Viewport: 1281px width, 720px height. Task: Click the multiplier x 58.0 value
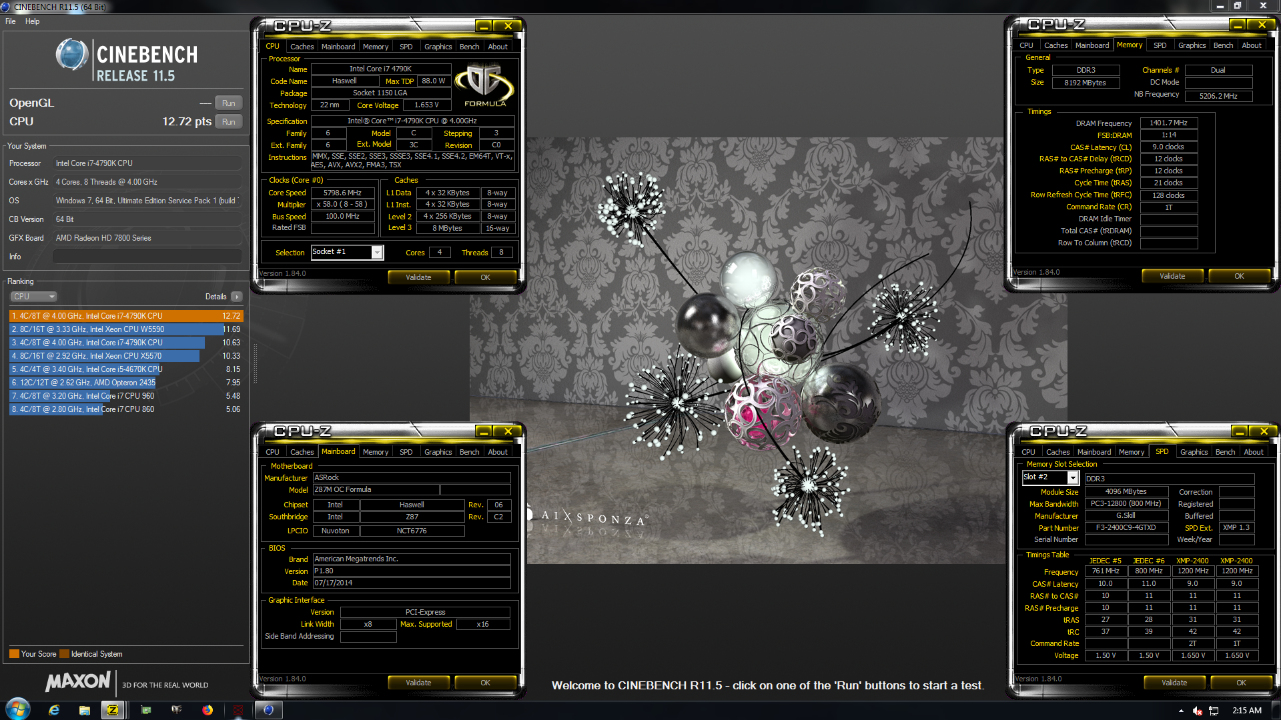[x=343, y=205]
